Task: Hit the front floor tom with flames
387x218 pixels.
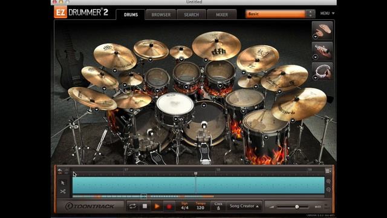Action: pos(265,121)
